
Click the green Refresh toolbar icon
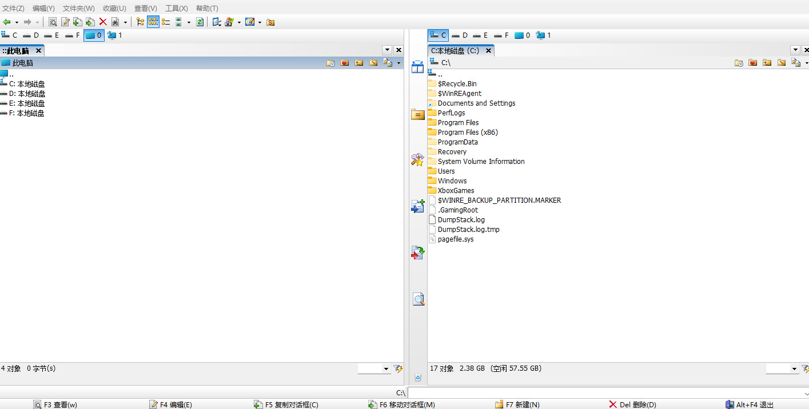(x=200, y=22)
